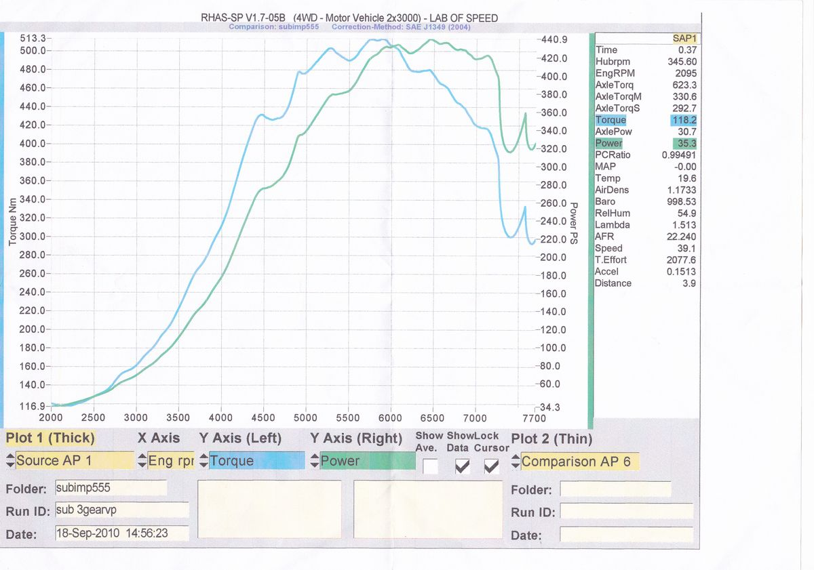The height and width of the screenshot is (570, 814).
Task: Select highlighted Torque row in data table
Action: tap(646, 120)
